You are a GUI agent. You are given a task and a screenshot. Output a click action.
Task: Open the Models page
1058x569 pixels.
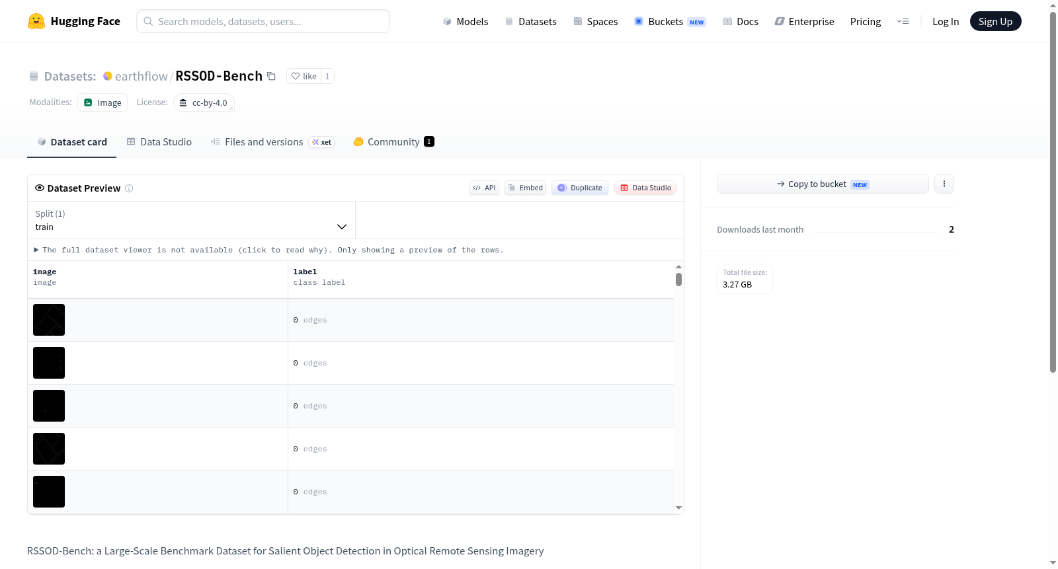(x=466, y=21)
